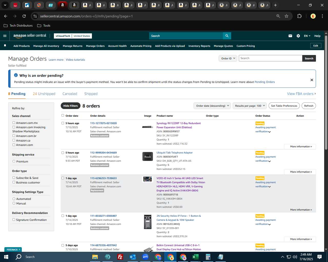
Task: Open Manage Returns menu item
Action: [x=73, y=46]
